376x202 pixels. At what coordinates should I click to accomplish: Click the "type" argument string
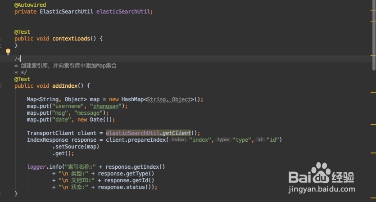(242, 140)
